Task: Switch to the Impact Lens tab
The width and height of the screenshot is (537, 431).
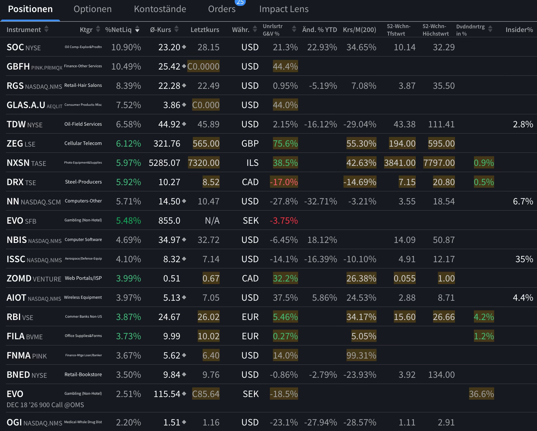Action: click(284, 9)
